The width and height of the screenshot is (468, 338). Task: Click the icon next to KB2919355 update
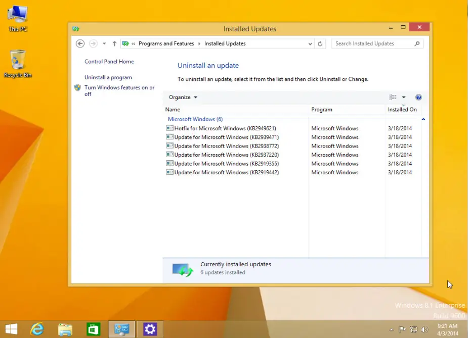point(169,163)
